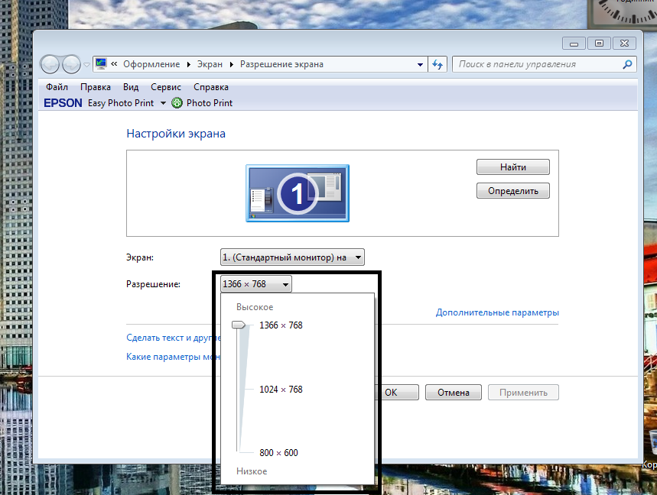Go forward with the Forward arrow button
Viewport: 657px width, 495px height.
pyautogui.click(x=71, y=64)
